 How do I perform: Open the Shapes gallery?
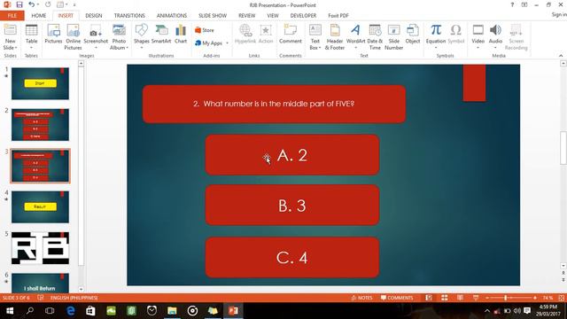pyautogui.click(x=142, y=37)
